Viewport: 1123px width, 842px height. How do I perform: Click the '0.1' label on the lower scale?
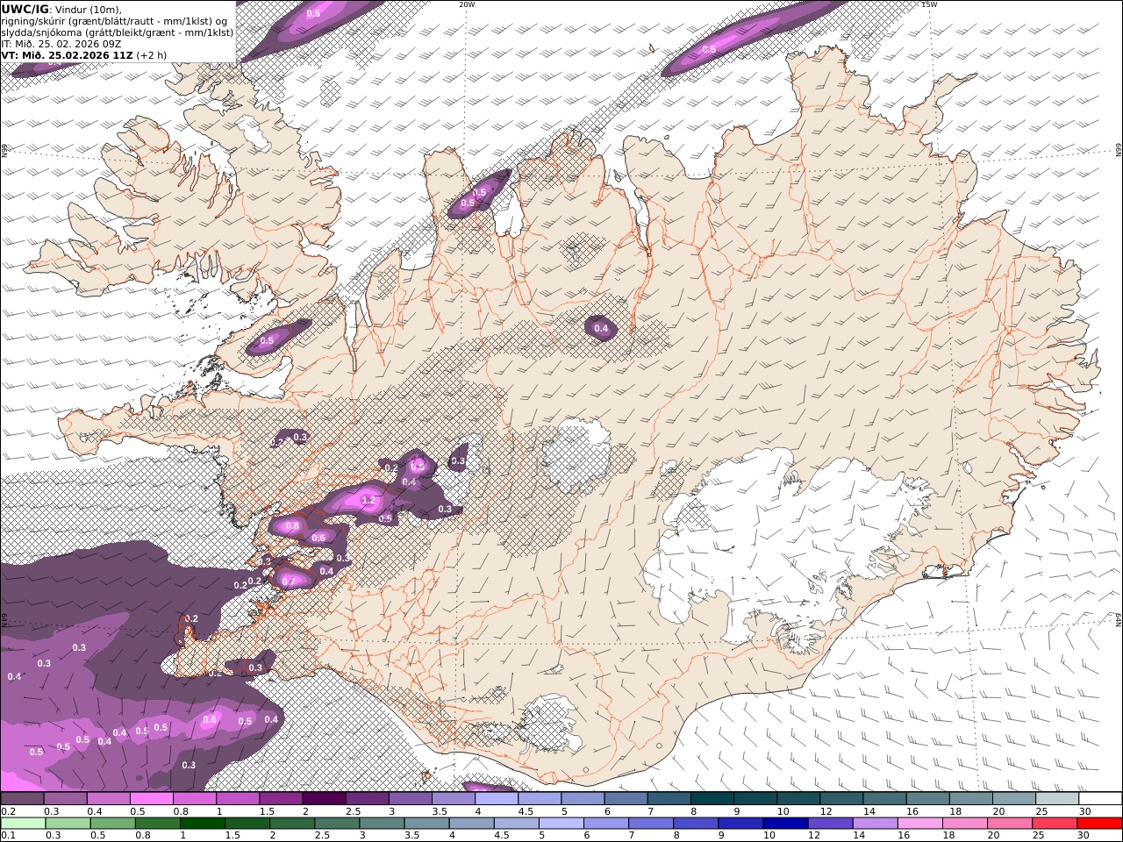click(6, 836)
